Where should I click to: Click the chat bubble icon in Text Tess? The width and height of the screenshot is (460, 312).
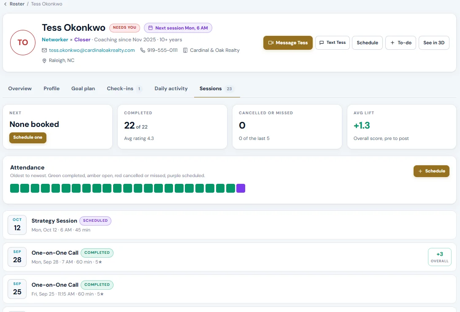point(322,43)
